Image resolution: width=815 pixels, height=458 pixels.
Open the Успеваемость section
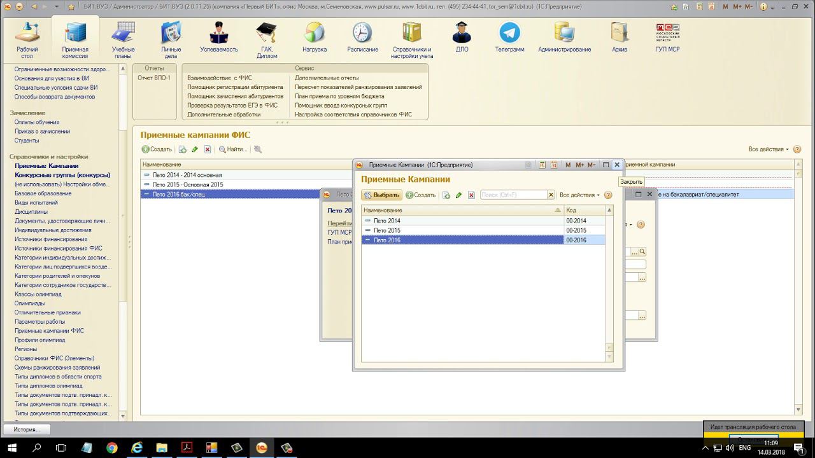point(218,37)
